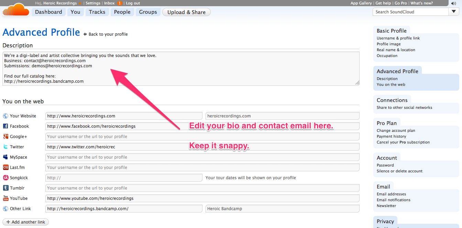Viewport: 462px width, 228px height.
Task: Open the Inbox link
Action: pyautogui.click(x=109, y=3)
